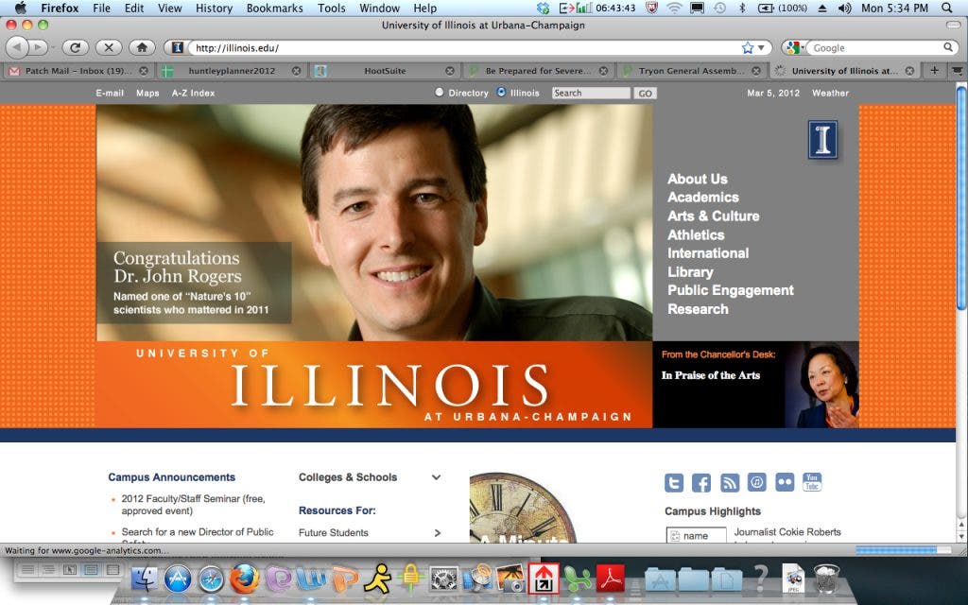Open the university Facebook icon

[x=701, y=483]
